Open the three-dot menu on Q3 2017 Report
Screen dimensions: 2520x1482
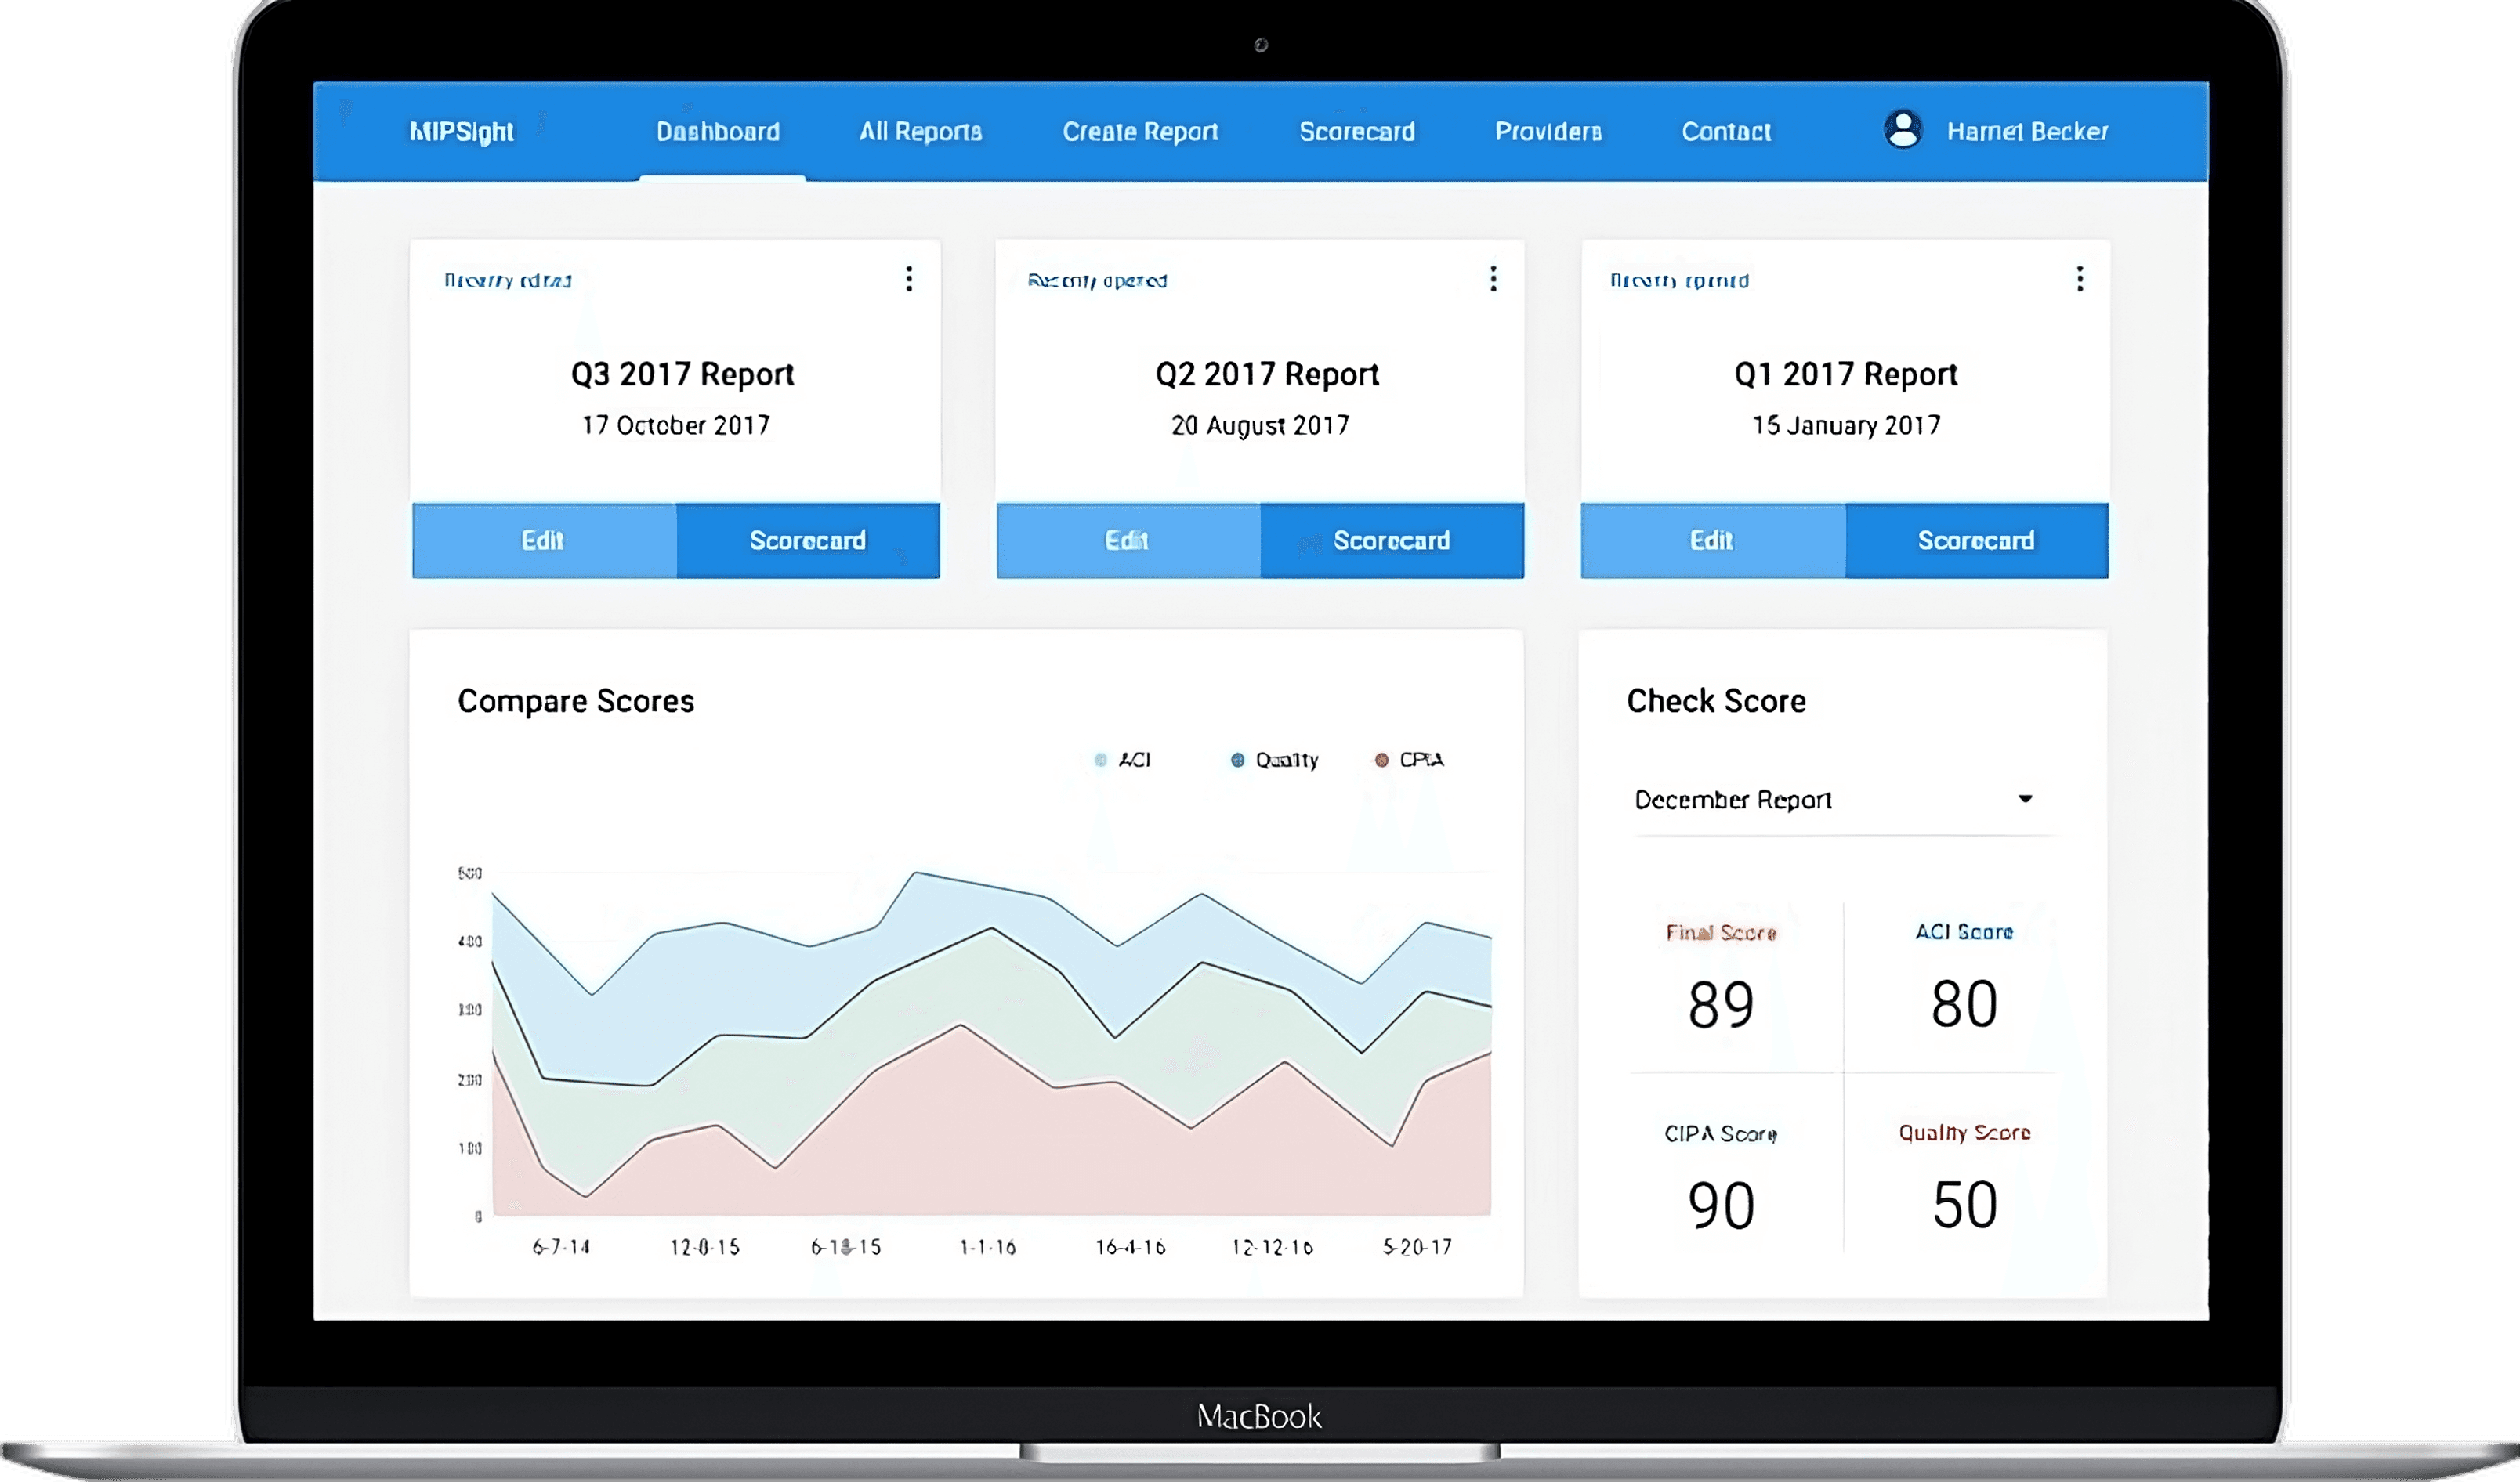tap(908, 279)
